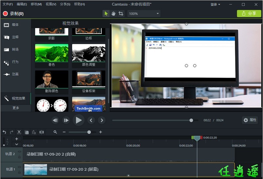Choose the Clip Speed clocks effect
This screenshot has height=179, width=263.
coord(52,105)
